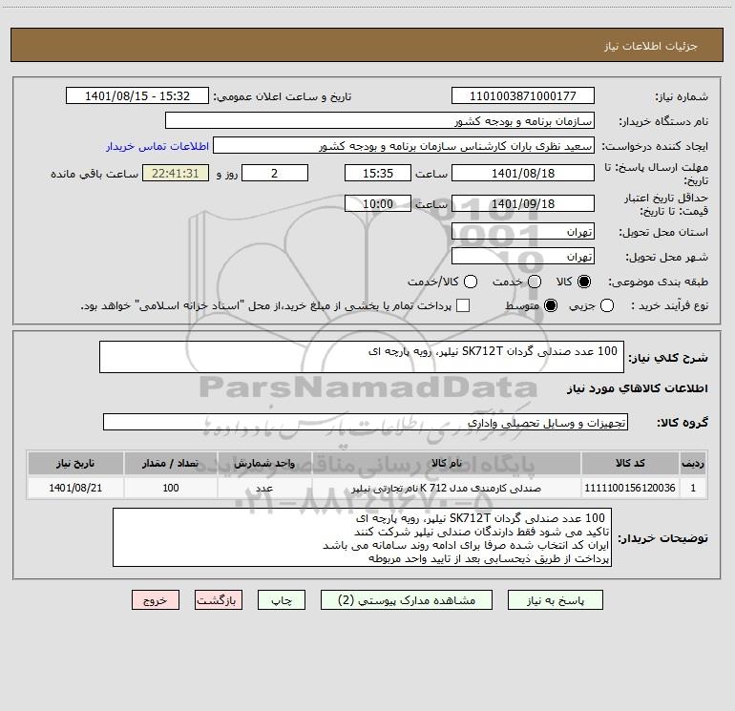The image size is (735, 711).
Task: Click اطلاعات کالاهای مورد نیاز section heading
Action: click(638, 388)
